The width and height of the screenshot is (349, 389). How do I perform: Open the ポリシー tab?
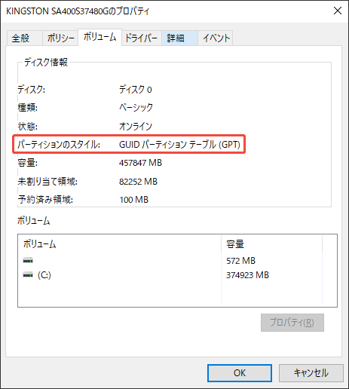60,38
